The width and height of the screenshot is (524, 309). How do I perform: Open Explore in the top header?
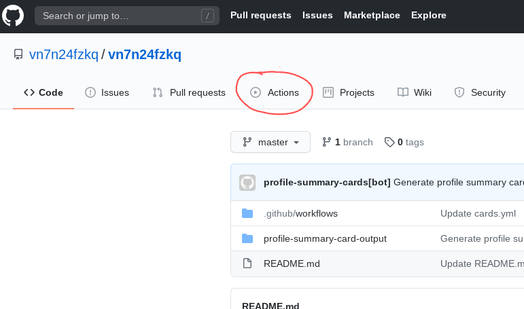428,15
